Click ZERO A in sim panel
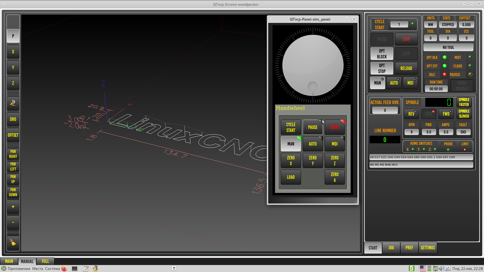This screenshot has height=272, width=484. (x=335, y=177)
